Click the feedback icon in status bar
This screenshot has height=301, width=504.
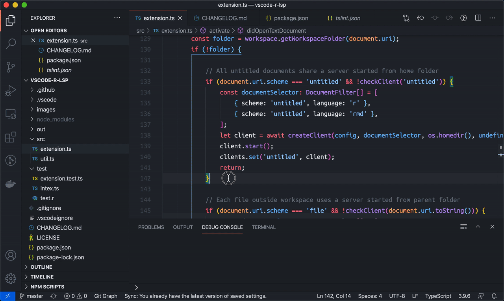pos(481,296)
